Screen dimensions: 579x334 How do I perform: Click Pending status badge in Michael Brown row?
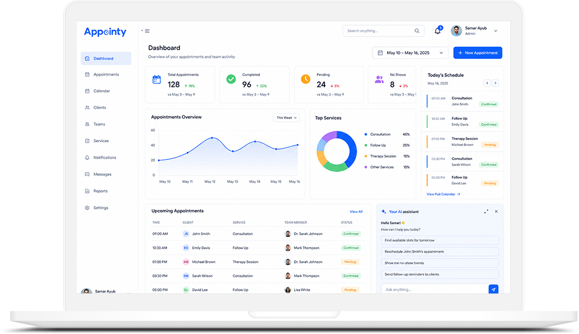coord(350,262)
